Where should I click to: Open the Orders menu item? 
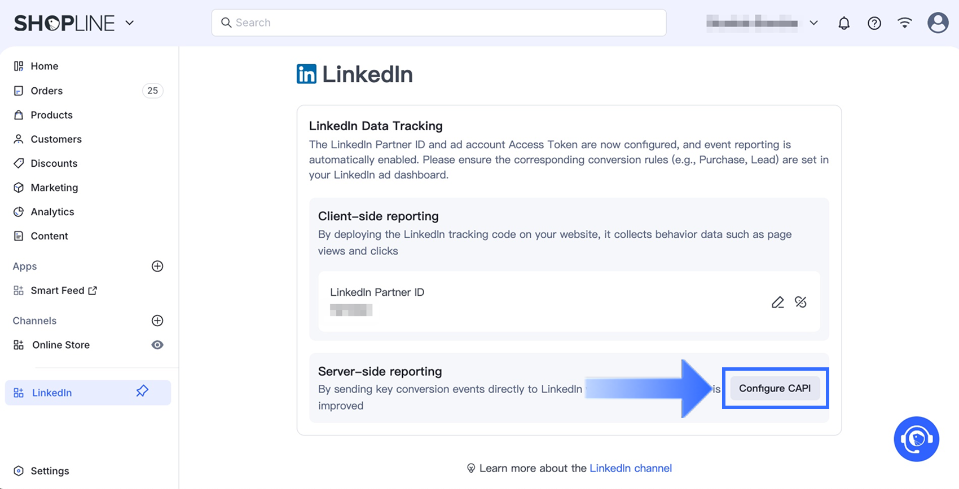pyautogui.click(x=47, y=91)
